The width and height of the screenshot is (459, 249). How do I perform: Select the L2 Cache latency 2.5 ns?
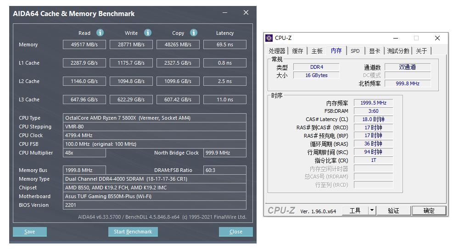[x=225, y=81]
